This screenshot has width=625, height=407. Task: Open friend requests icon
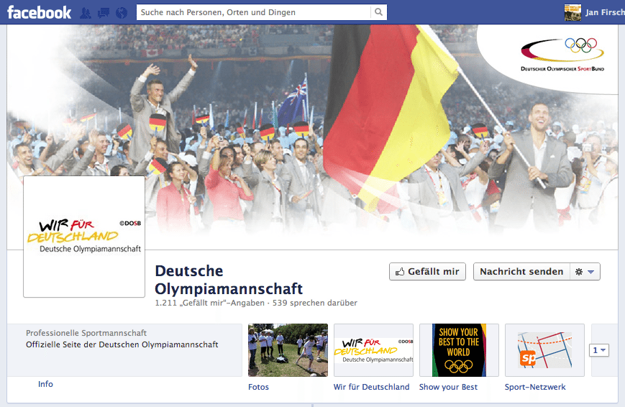(x=86, y=13)
